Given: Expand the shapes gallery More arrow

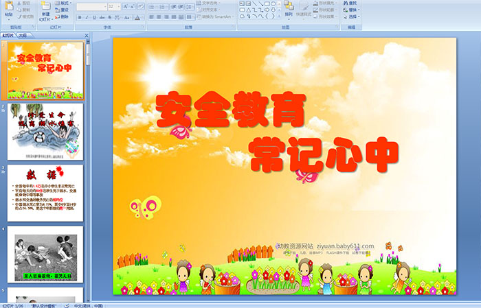Looking at the screenshot, I should [x=279, y=16].
